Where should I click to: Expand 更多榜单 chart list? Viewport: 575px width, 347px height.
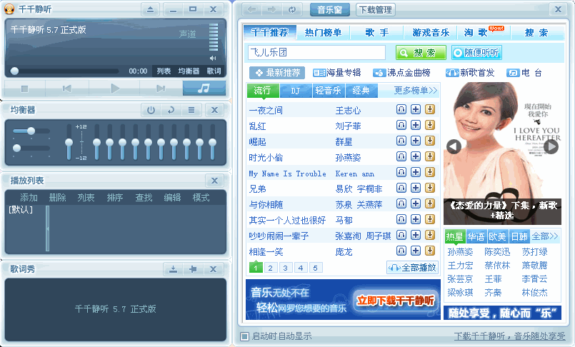coord(416,91)
